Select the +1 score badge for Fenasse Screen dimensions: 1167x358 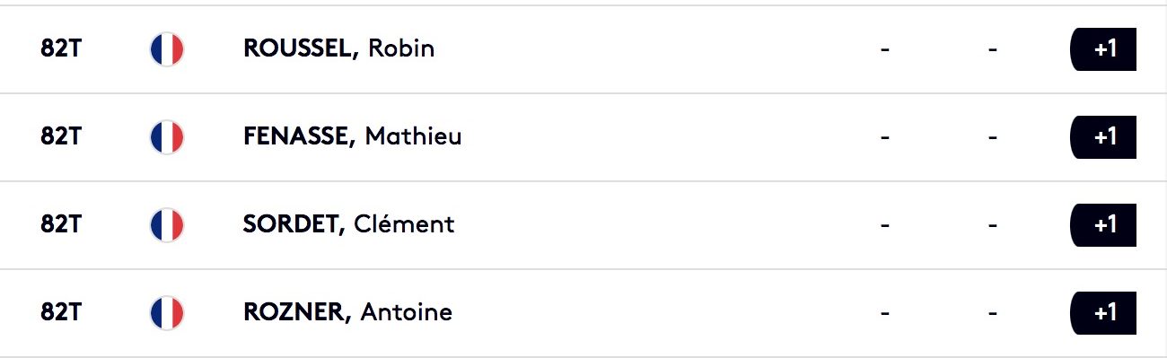pyautogui.click(x=1104, y=136)
